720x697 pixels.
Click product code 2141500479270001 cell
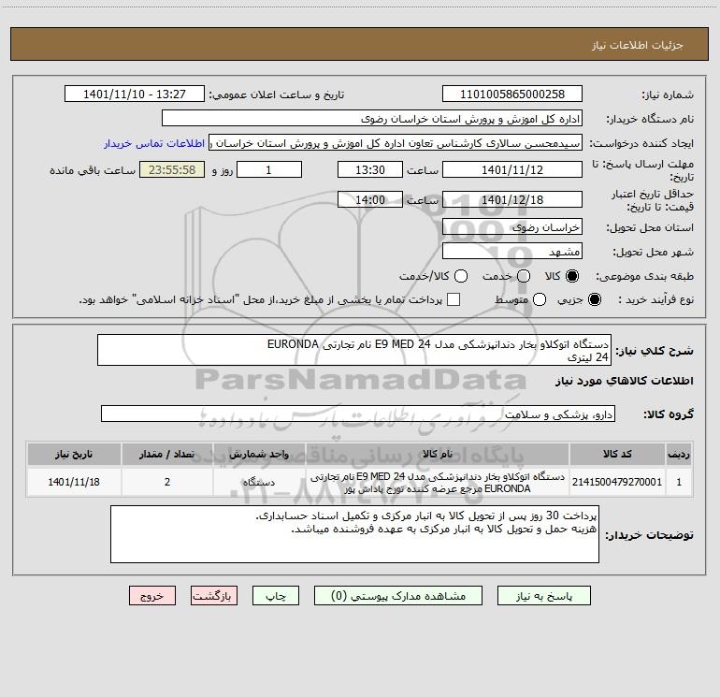point(617,482)
